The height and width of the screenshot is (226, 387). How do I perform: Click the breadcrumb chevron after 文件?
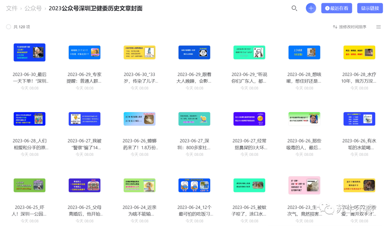(x=21, y=8)
